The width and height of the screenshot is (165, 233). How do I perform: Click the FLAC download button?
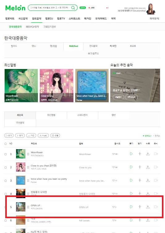pyautogui.click(x=43, y=136)
